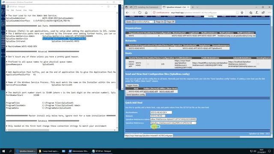The image size is (274, 154).
Task: Open the browser home page
Action: point(146,12)
